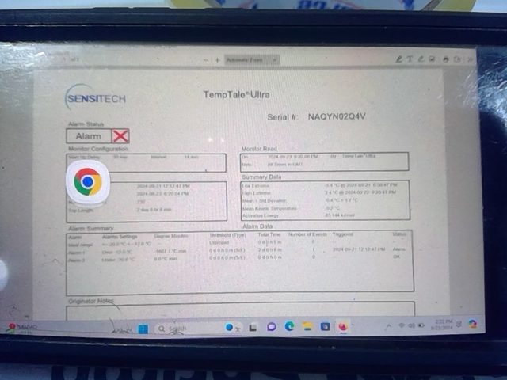
Task: Open File Explorer from taskbar
Action: click(307, 326)
